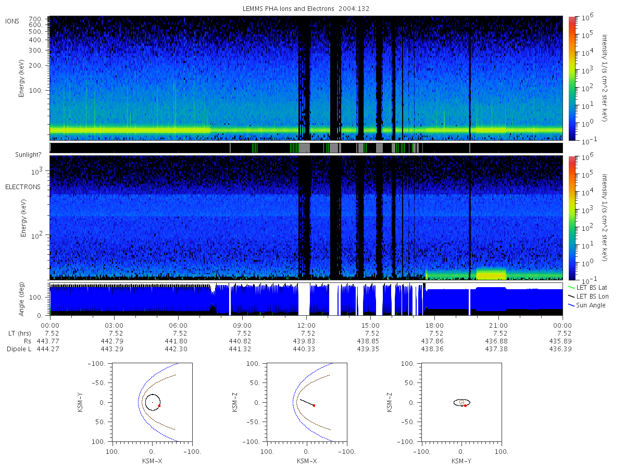Viewport: 625px width, 469px height.
Task: Click the 18:00 time tick label
Action: click(435, 325)
